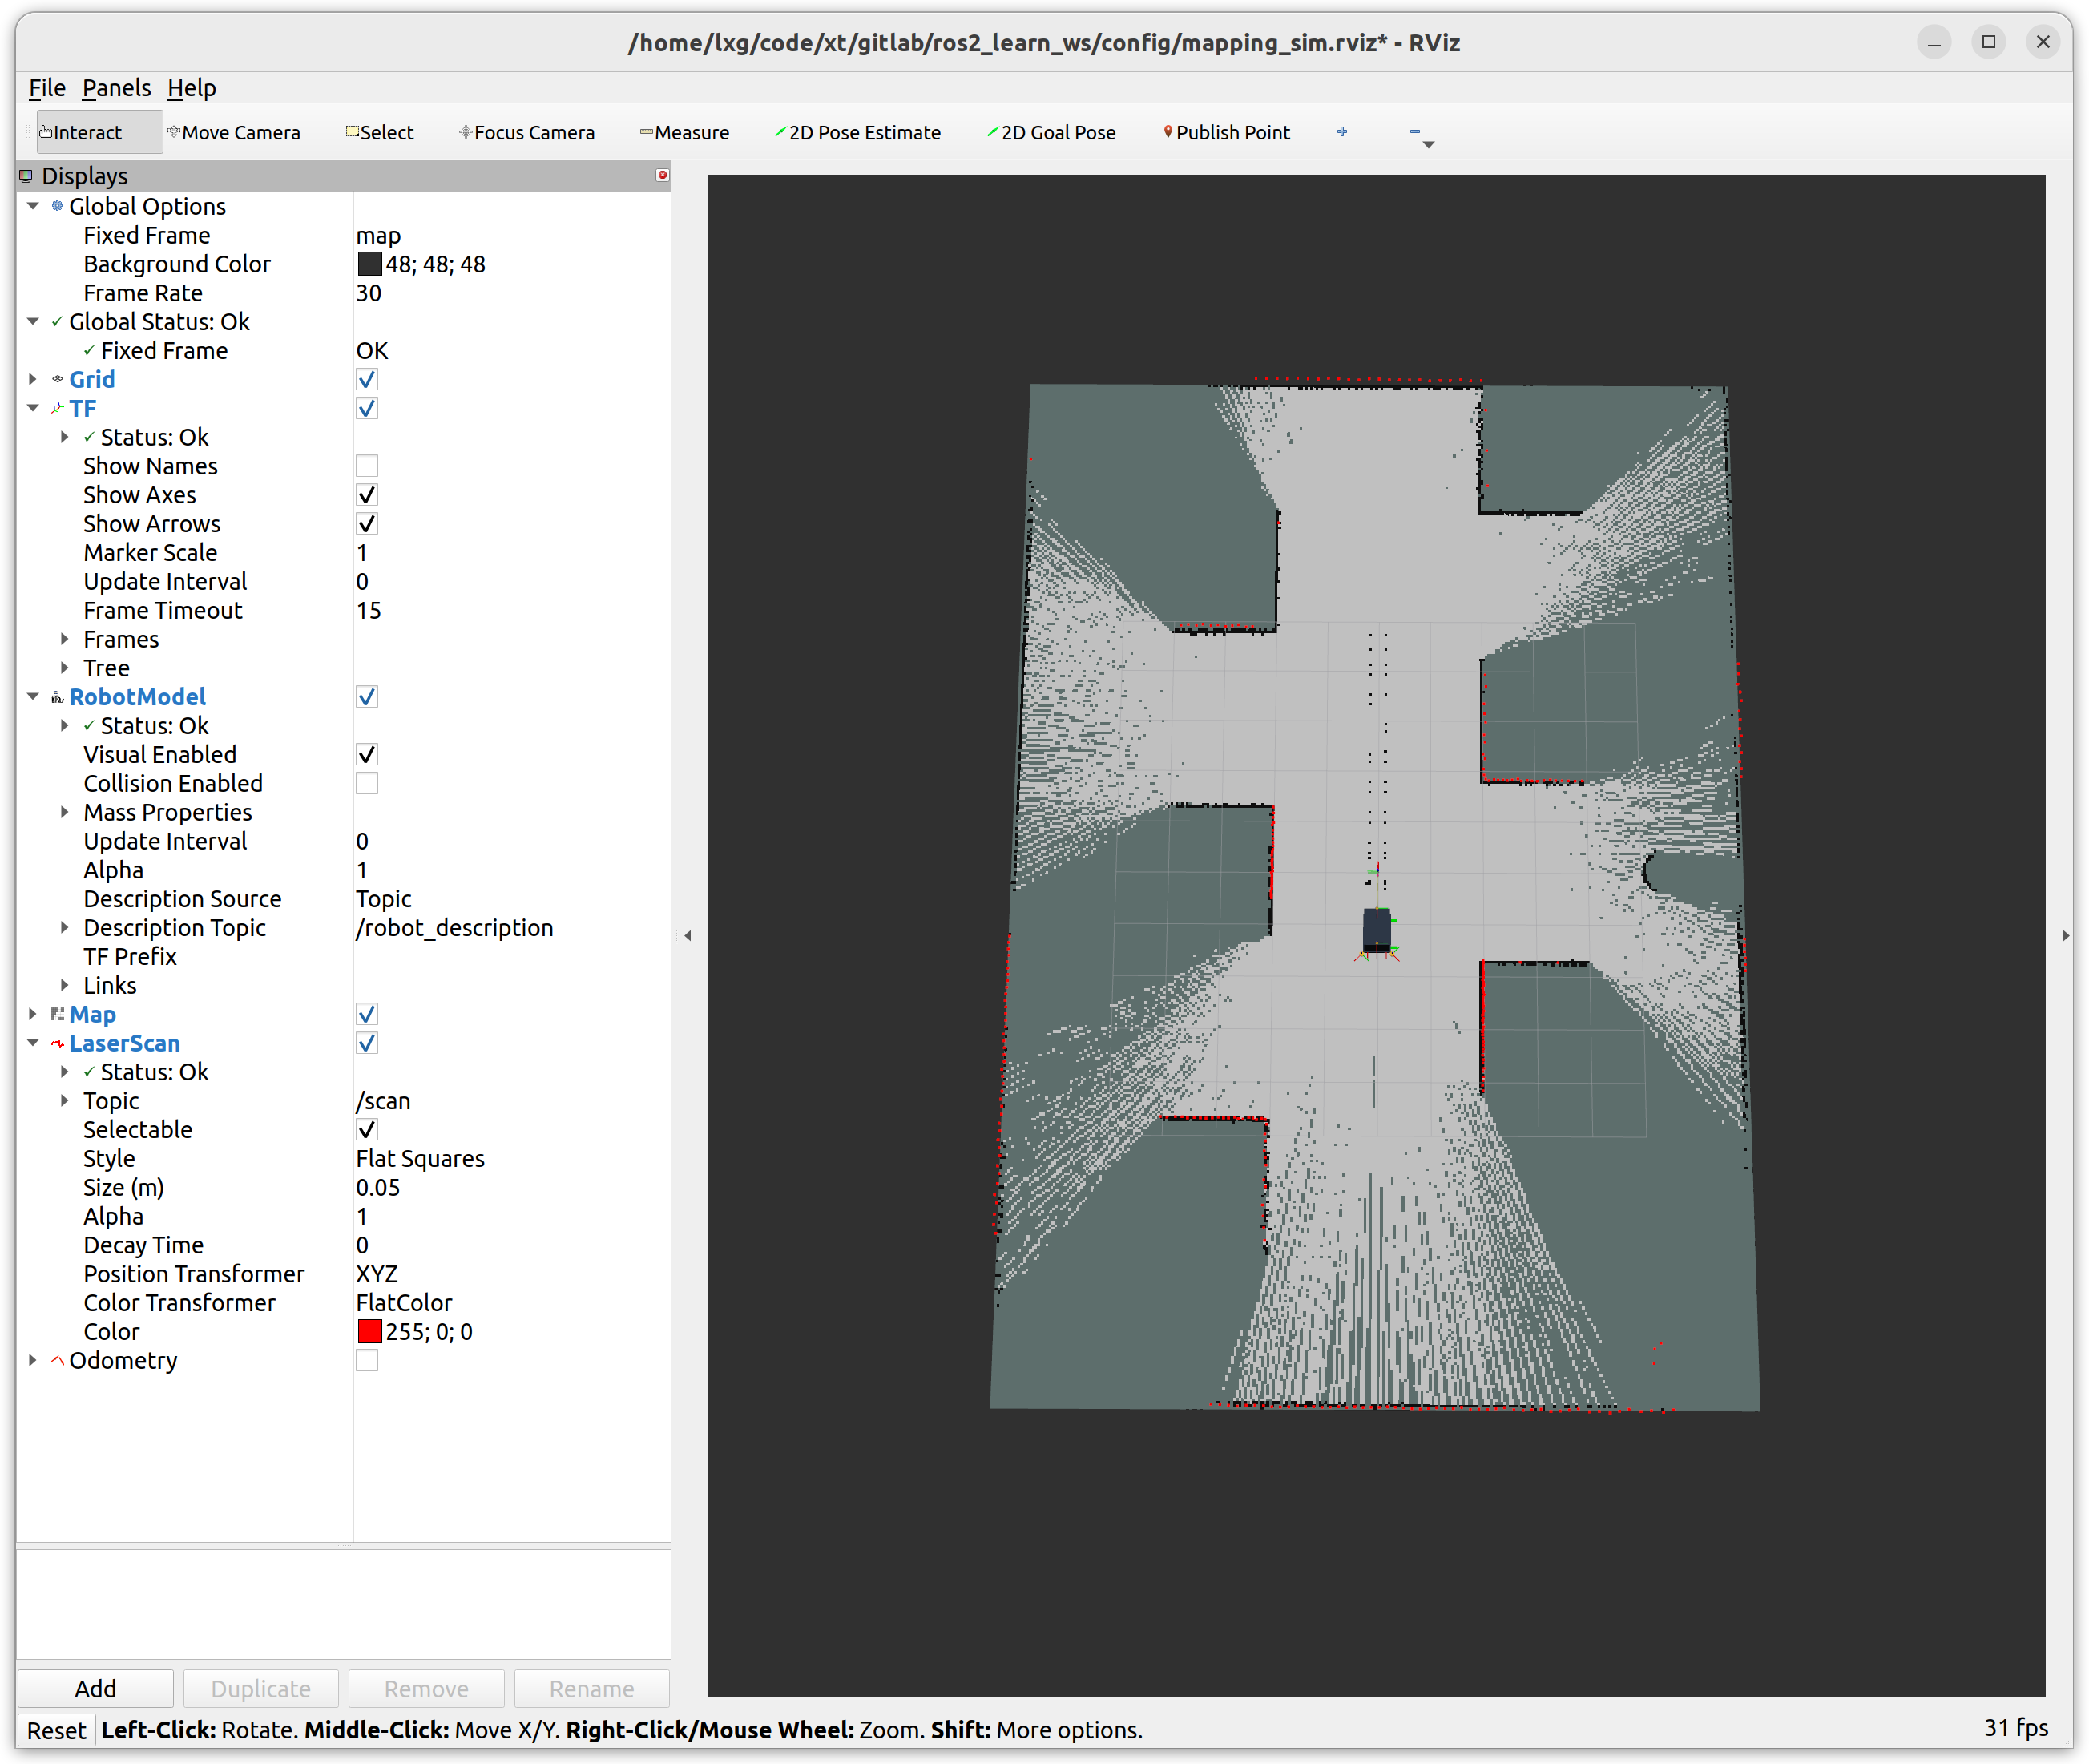
Task: Select the Move Camera tool
Action: [234, 132]
